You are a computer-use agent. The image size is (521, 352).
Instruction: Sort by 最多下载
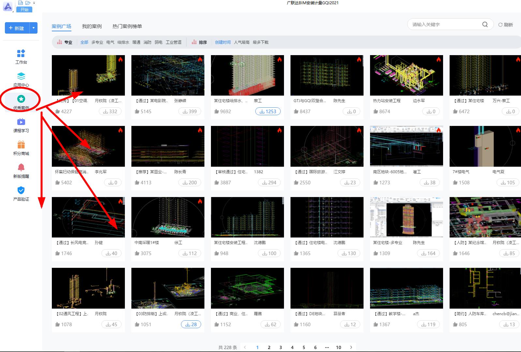[x=260, y=42]
